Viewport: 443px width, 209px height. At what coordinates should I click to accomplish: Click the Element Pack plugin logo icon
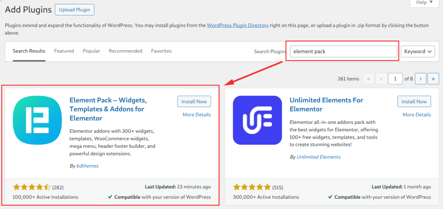37,120
